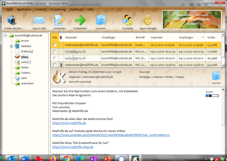
Task: Forward message using the Weiterleiten arrow
Action: point(80,21)
